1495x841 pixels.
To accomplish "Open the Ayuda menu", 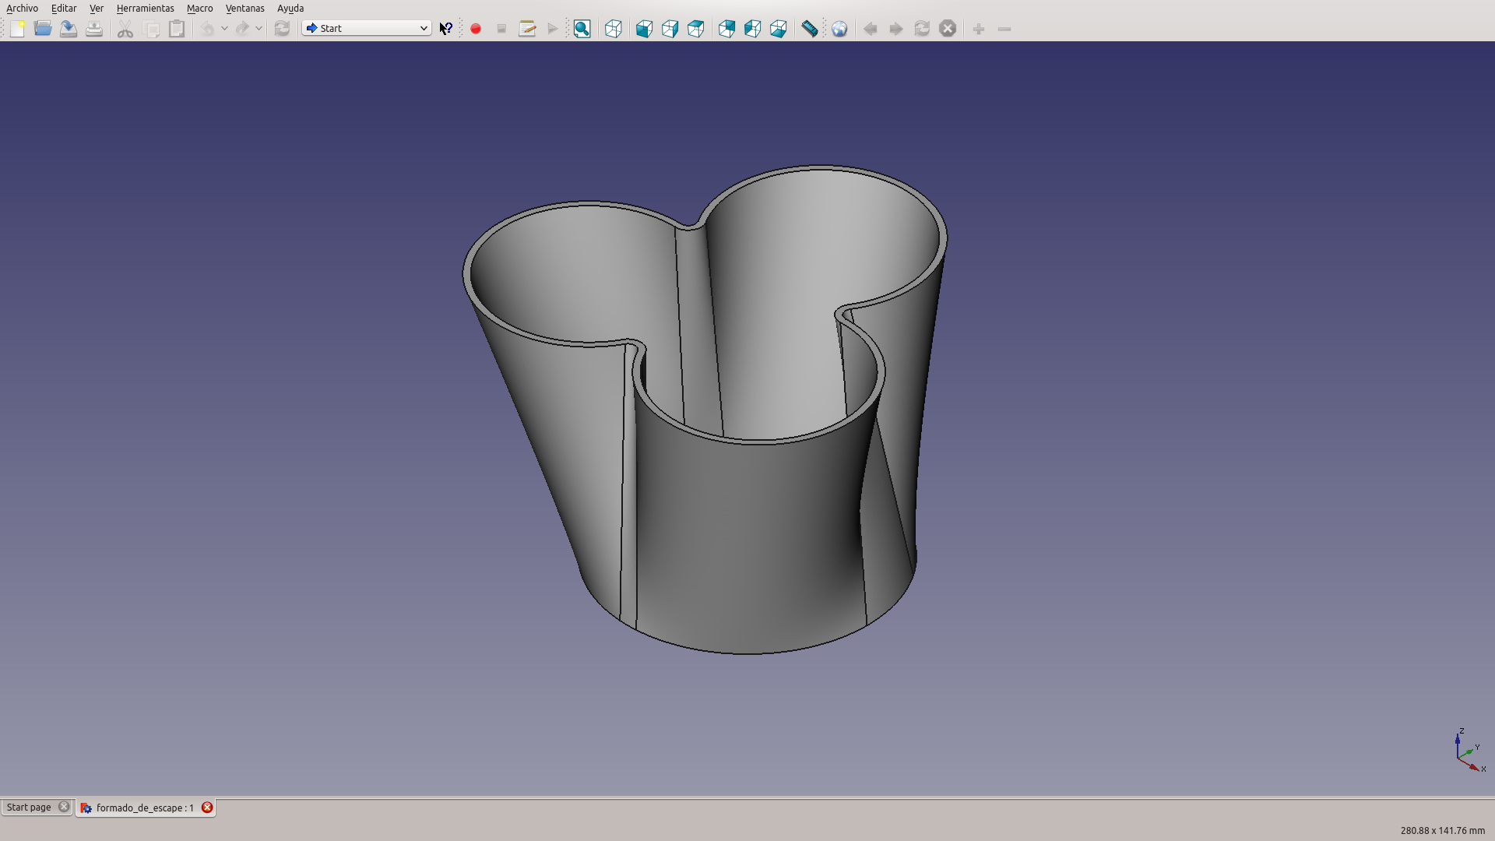I will [x=290, y=8].
